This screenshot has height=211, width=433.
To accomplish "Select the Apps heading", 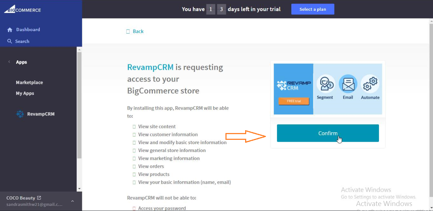I will [x=21, y=62].
